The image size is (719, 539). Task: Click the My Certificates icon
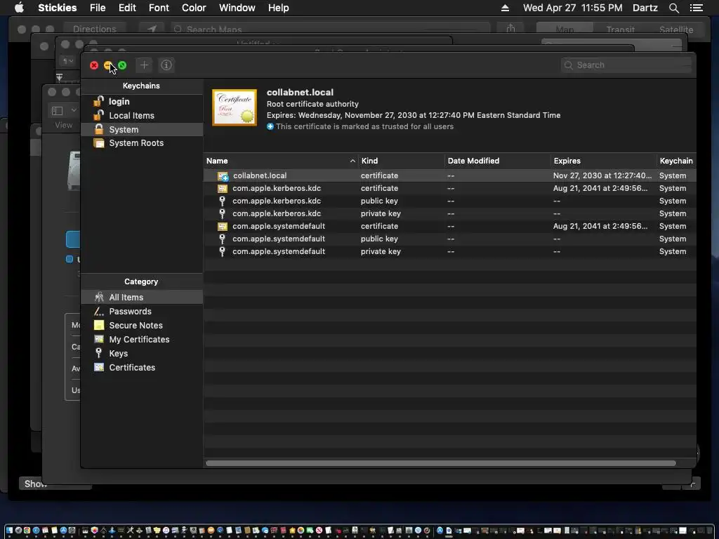pos(98,339)
